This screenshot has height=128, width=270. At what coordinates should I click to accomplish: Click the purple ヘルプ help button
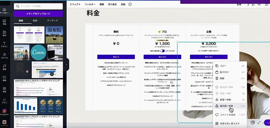[267, 122]
